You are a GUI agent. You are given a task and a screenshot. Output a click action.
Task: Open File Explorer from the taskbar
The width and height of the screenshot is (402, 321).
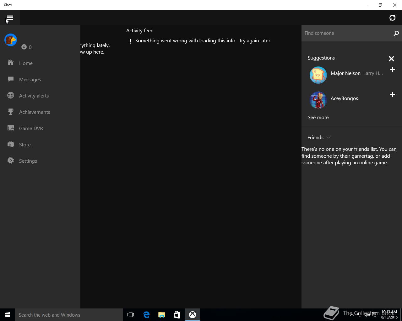click(162, 315)
